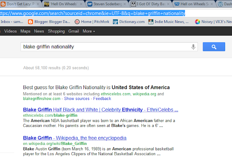This screenshot has height=163, width=232.
Task: Click the IW favicon on Soderberg tab
Action: [x=90, y=4]
